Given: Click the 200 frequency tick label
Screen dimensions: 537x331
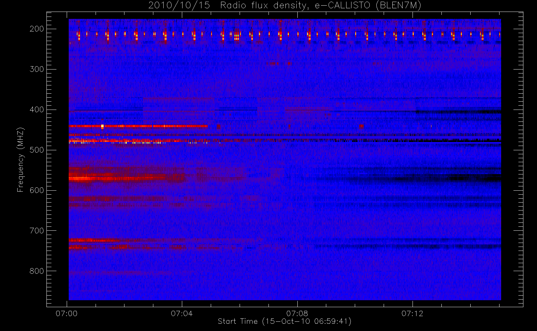Looking at the screenshot, I should click(37, 29).
